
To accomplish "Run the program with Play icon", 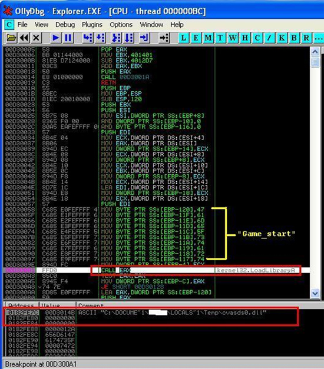I will click(55, 38).
